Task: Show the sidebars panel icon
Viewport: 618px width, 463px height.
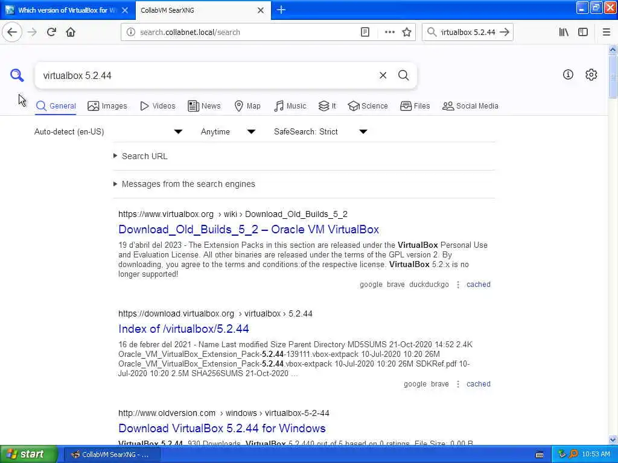Action: tap(583, 33)
